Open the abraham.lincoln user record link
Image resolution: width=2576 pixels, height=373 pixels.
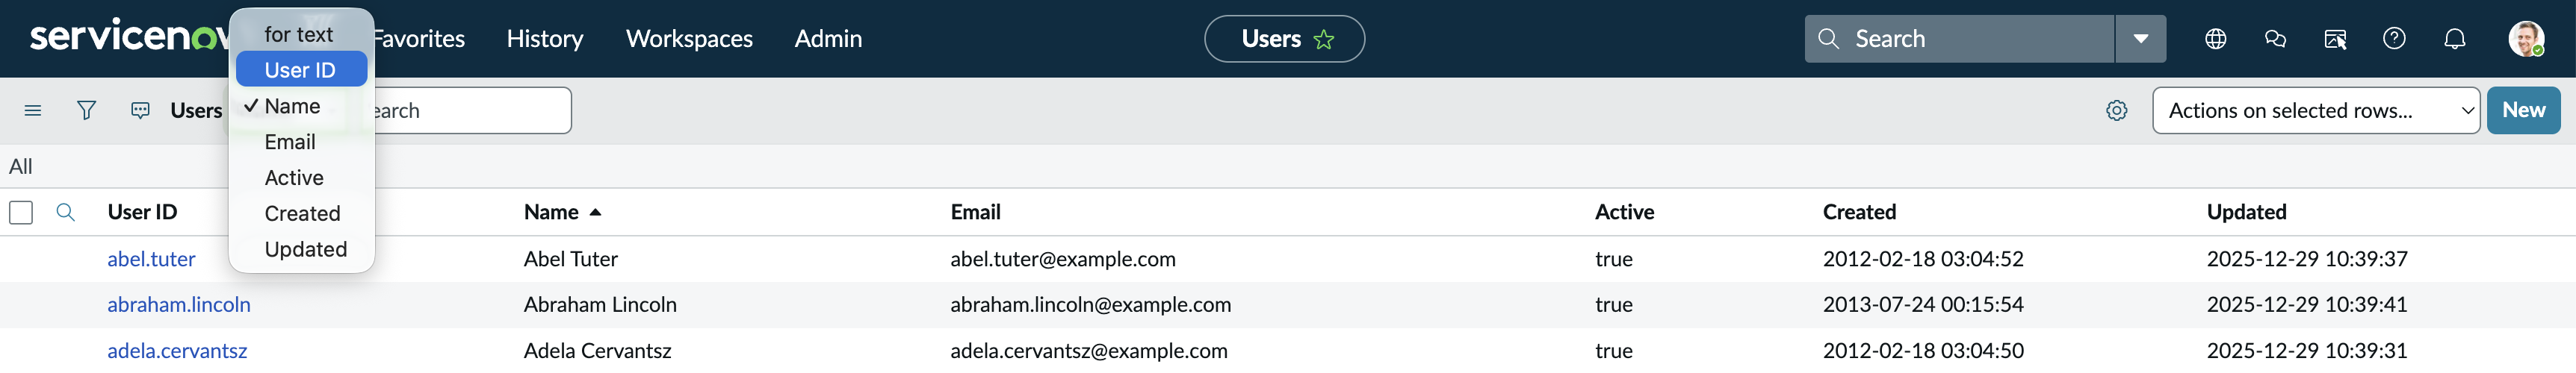click(179, 305)
